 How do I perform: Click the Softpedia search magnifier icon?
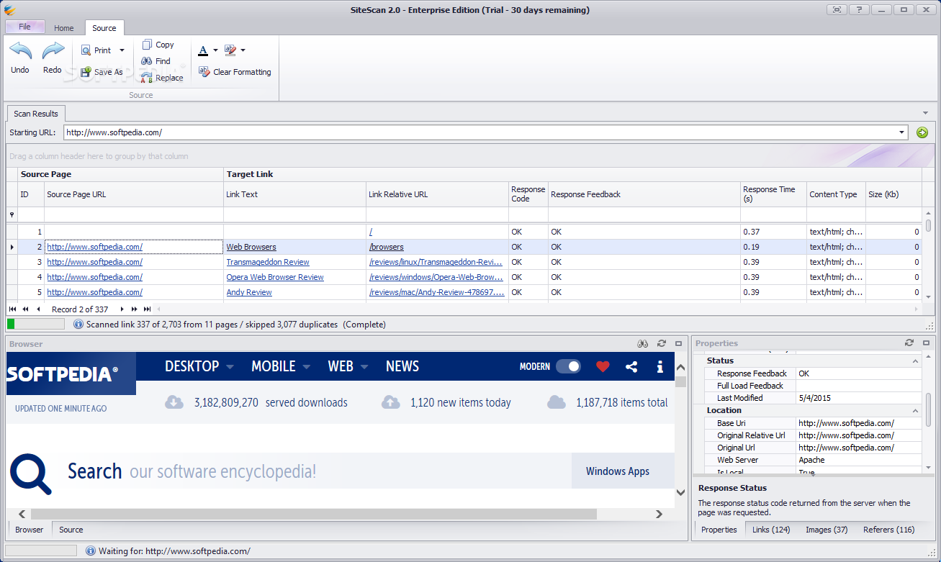point(30,473)
